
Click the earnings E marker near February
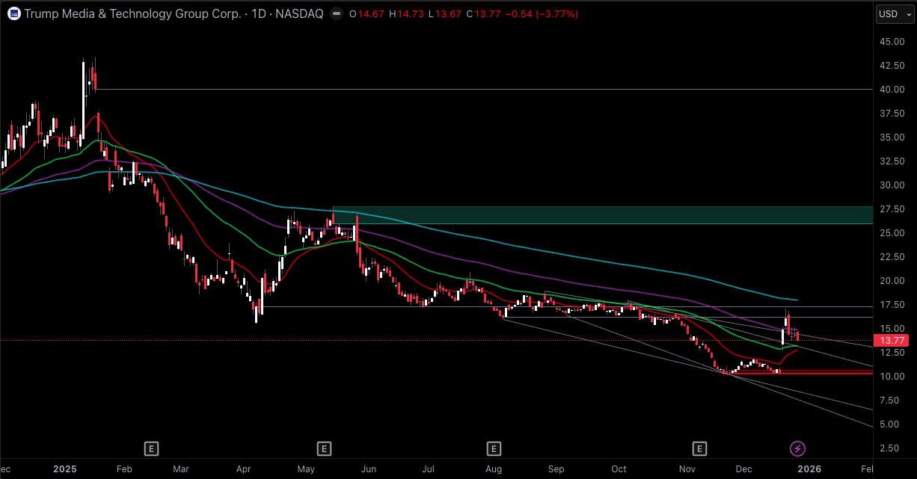[x=151, y=448]
